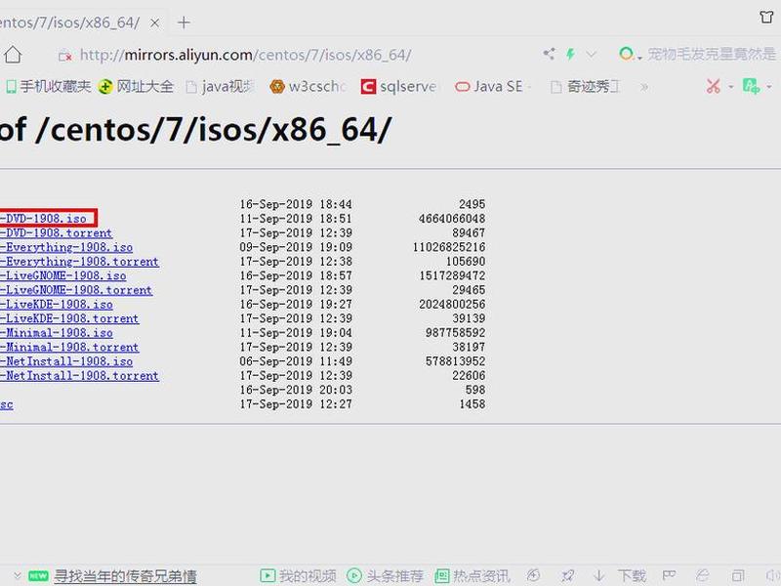781x586 pixels.
Task: Download the NetInstall-1908.iso file
Action: click(x=66, y=361)
